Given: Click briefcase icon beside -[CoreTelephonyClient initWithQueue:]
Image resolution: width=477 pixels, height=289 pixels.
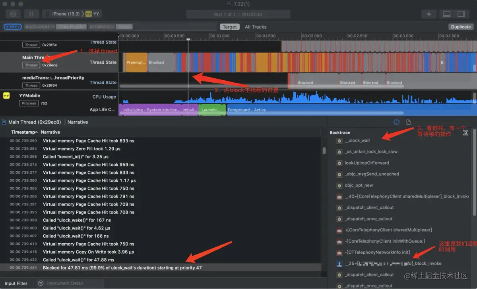Looking at the screenshot, I should (339, 241).
